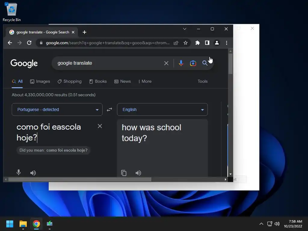The width and height of the screenshot is (308, 231).
Task: Switch to the News tab
Action: pyautogui.click(x=122, y=81)
